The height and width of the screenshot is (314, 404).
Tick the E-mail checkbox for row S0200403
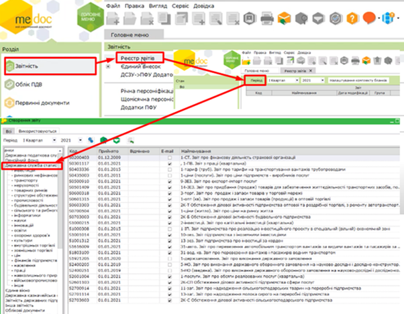[170, 158]
